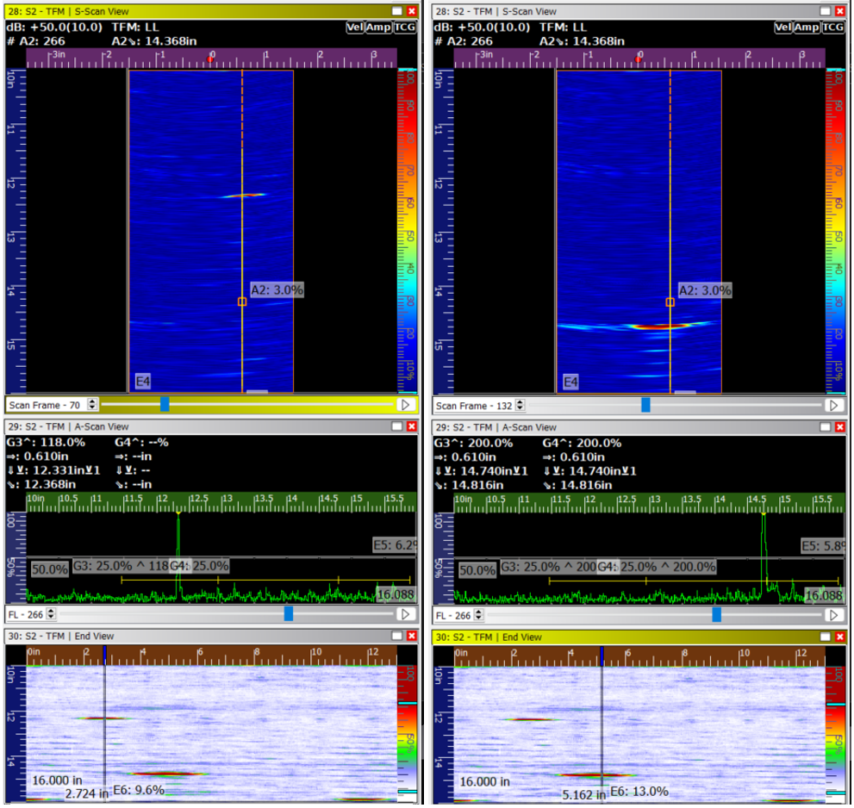Click 50.0% threshold label in A-Scan showing G3 200.0%
This screenshot has height=808, width=854.
(477, 570)
